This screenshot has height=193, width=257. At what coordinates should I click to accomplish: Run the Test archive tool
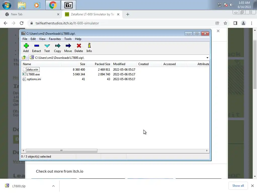coord(47,48)
